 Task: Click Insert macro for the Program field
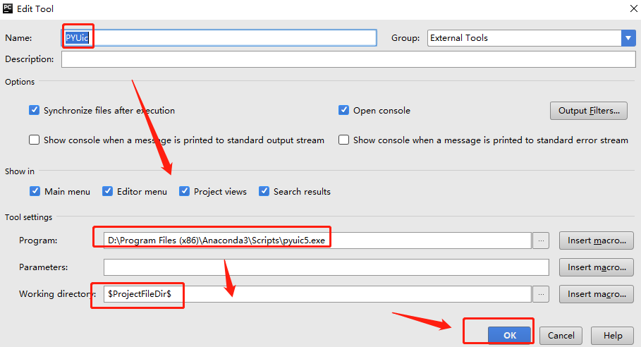click(x=597, y=241)
